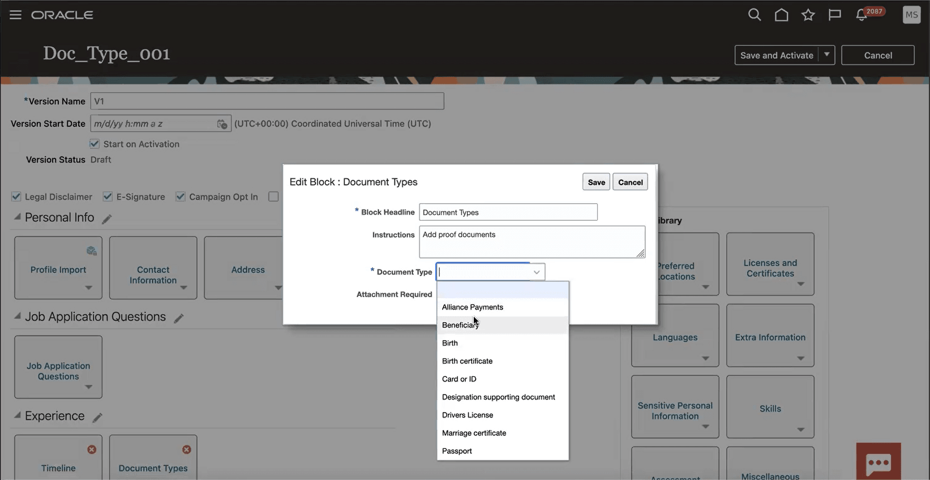Select the Miscellaneous library block
Image resolution: width=930 pixels, height=480 pixels.
pyautogui.click(x=770, y=464)
